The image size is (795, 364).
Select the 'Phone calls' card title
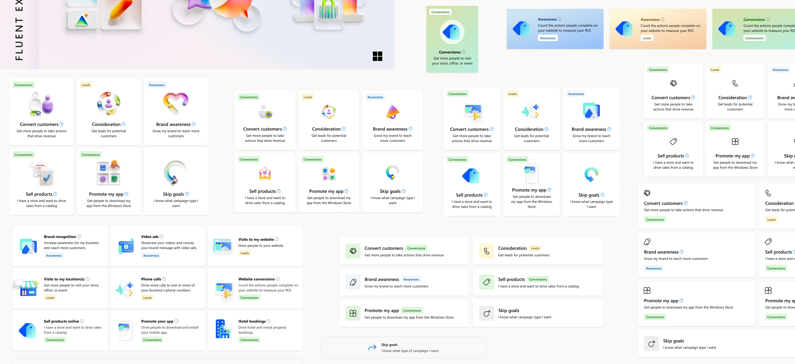pos(151,279)
